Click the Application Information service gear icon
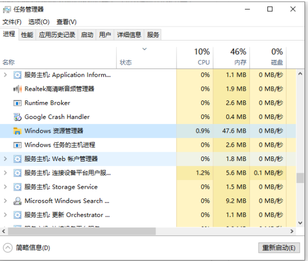Viewport: 308px width, 261px height. tap(17, 75)
